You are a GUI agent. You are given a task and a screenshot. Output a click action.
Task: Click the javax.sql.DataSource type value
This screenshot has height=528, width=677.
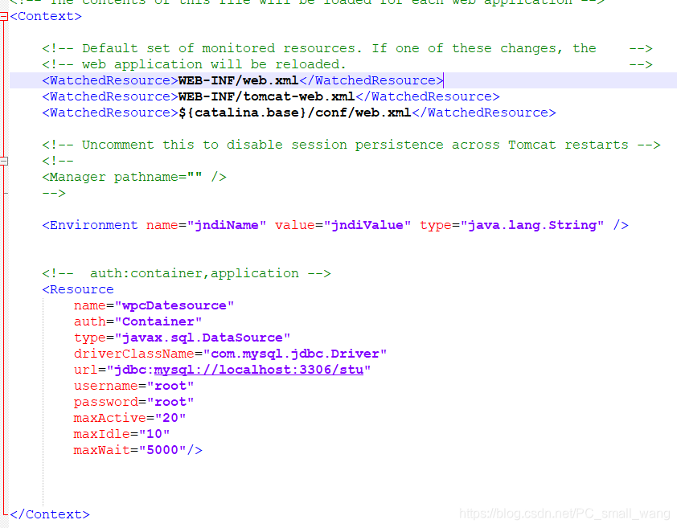click(202, 338)
